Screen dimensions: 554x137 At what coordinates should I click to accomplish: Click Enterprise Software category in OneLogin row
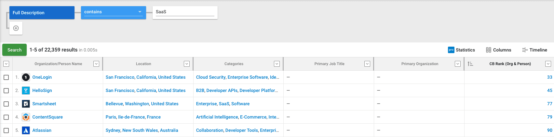point(248,77)
